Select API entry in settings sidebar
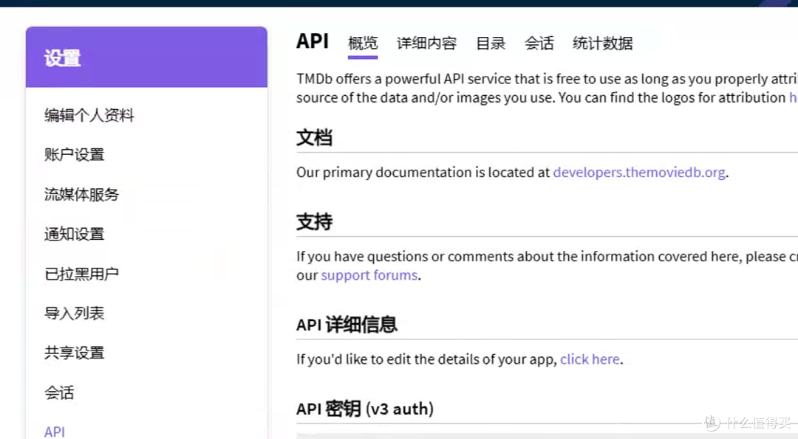The width and height of the screenshot is (798, 439). (55, 432)
